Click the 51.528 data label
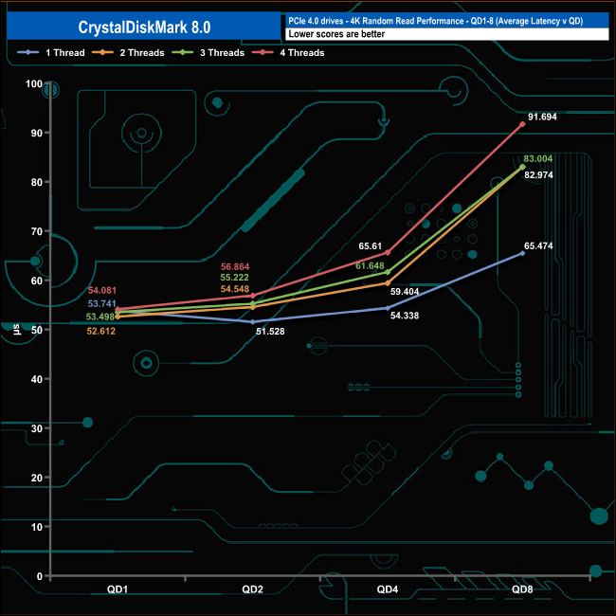Viewport: 616px width, 616px height. [x=270, y=331]
